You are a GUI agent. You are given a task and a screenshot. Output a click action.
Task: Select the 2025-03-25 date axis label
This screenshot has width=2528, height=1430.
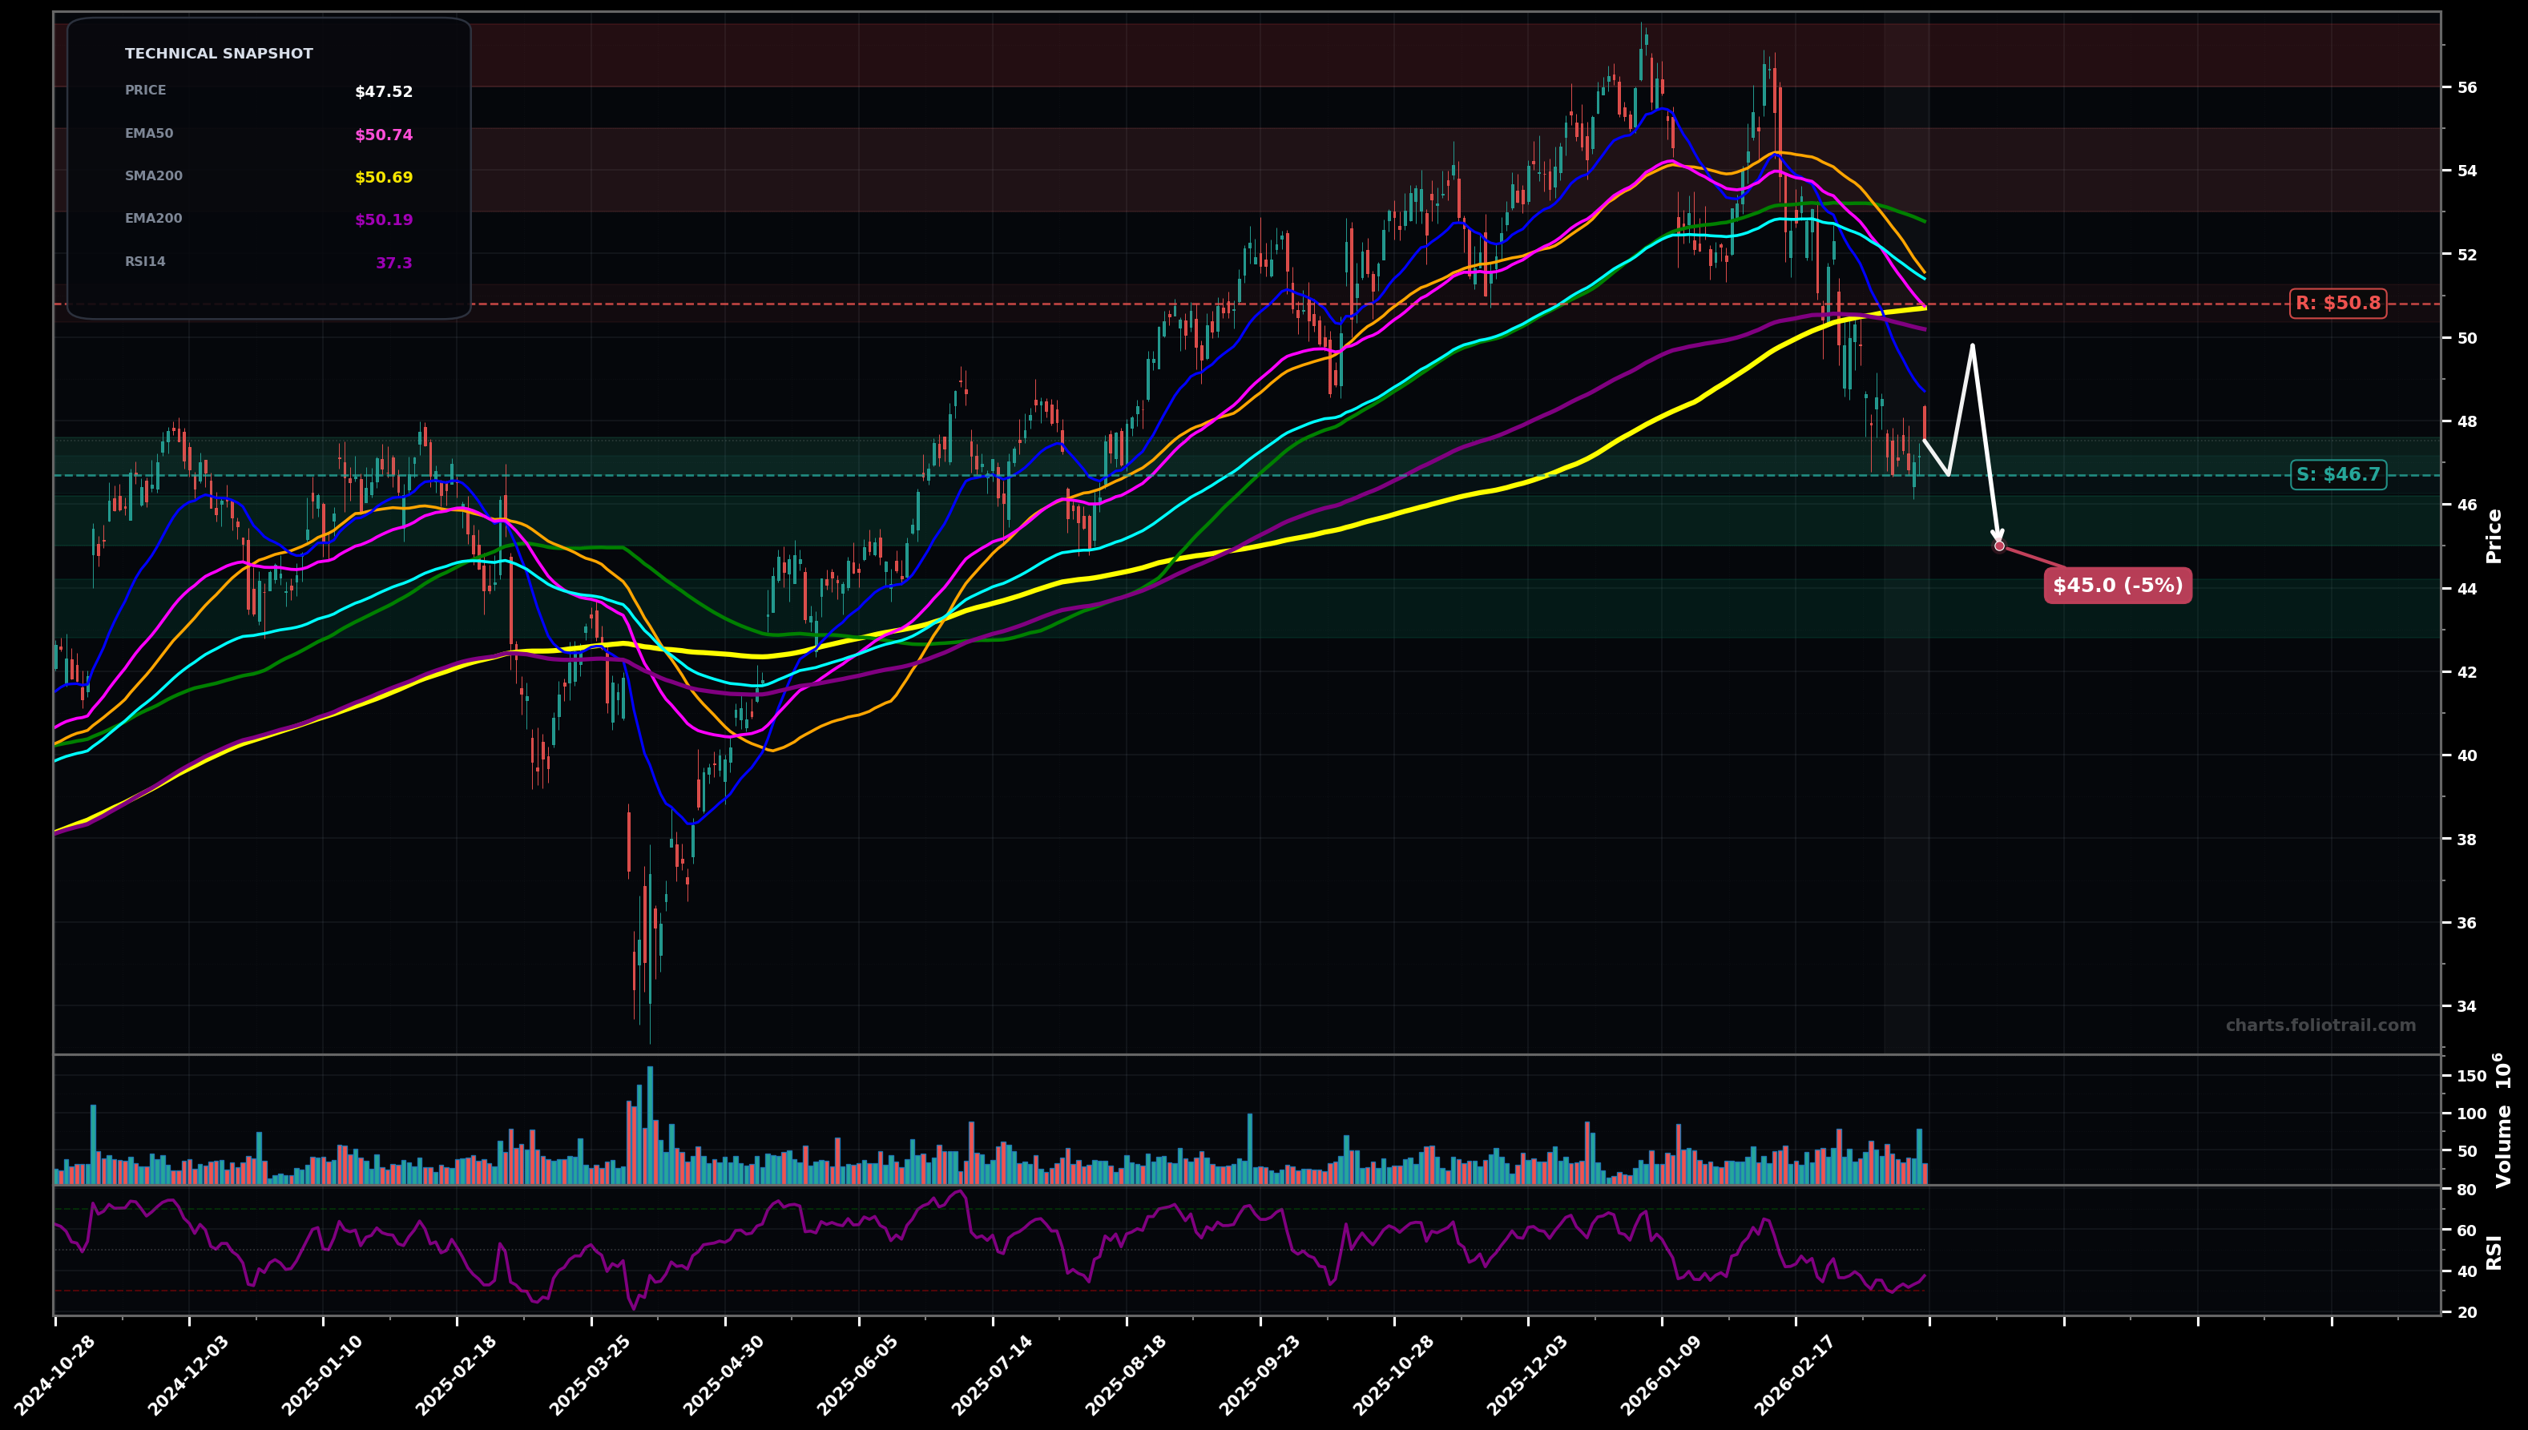coord(587,1375)
